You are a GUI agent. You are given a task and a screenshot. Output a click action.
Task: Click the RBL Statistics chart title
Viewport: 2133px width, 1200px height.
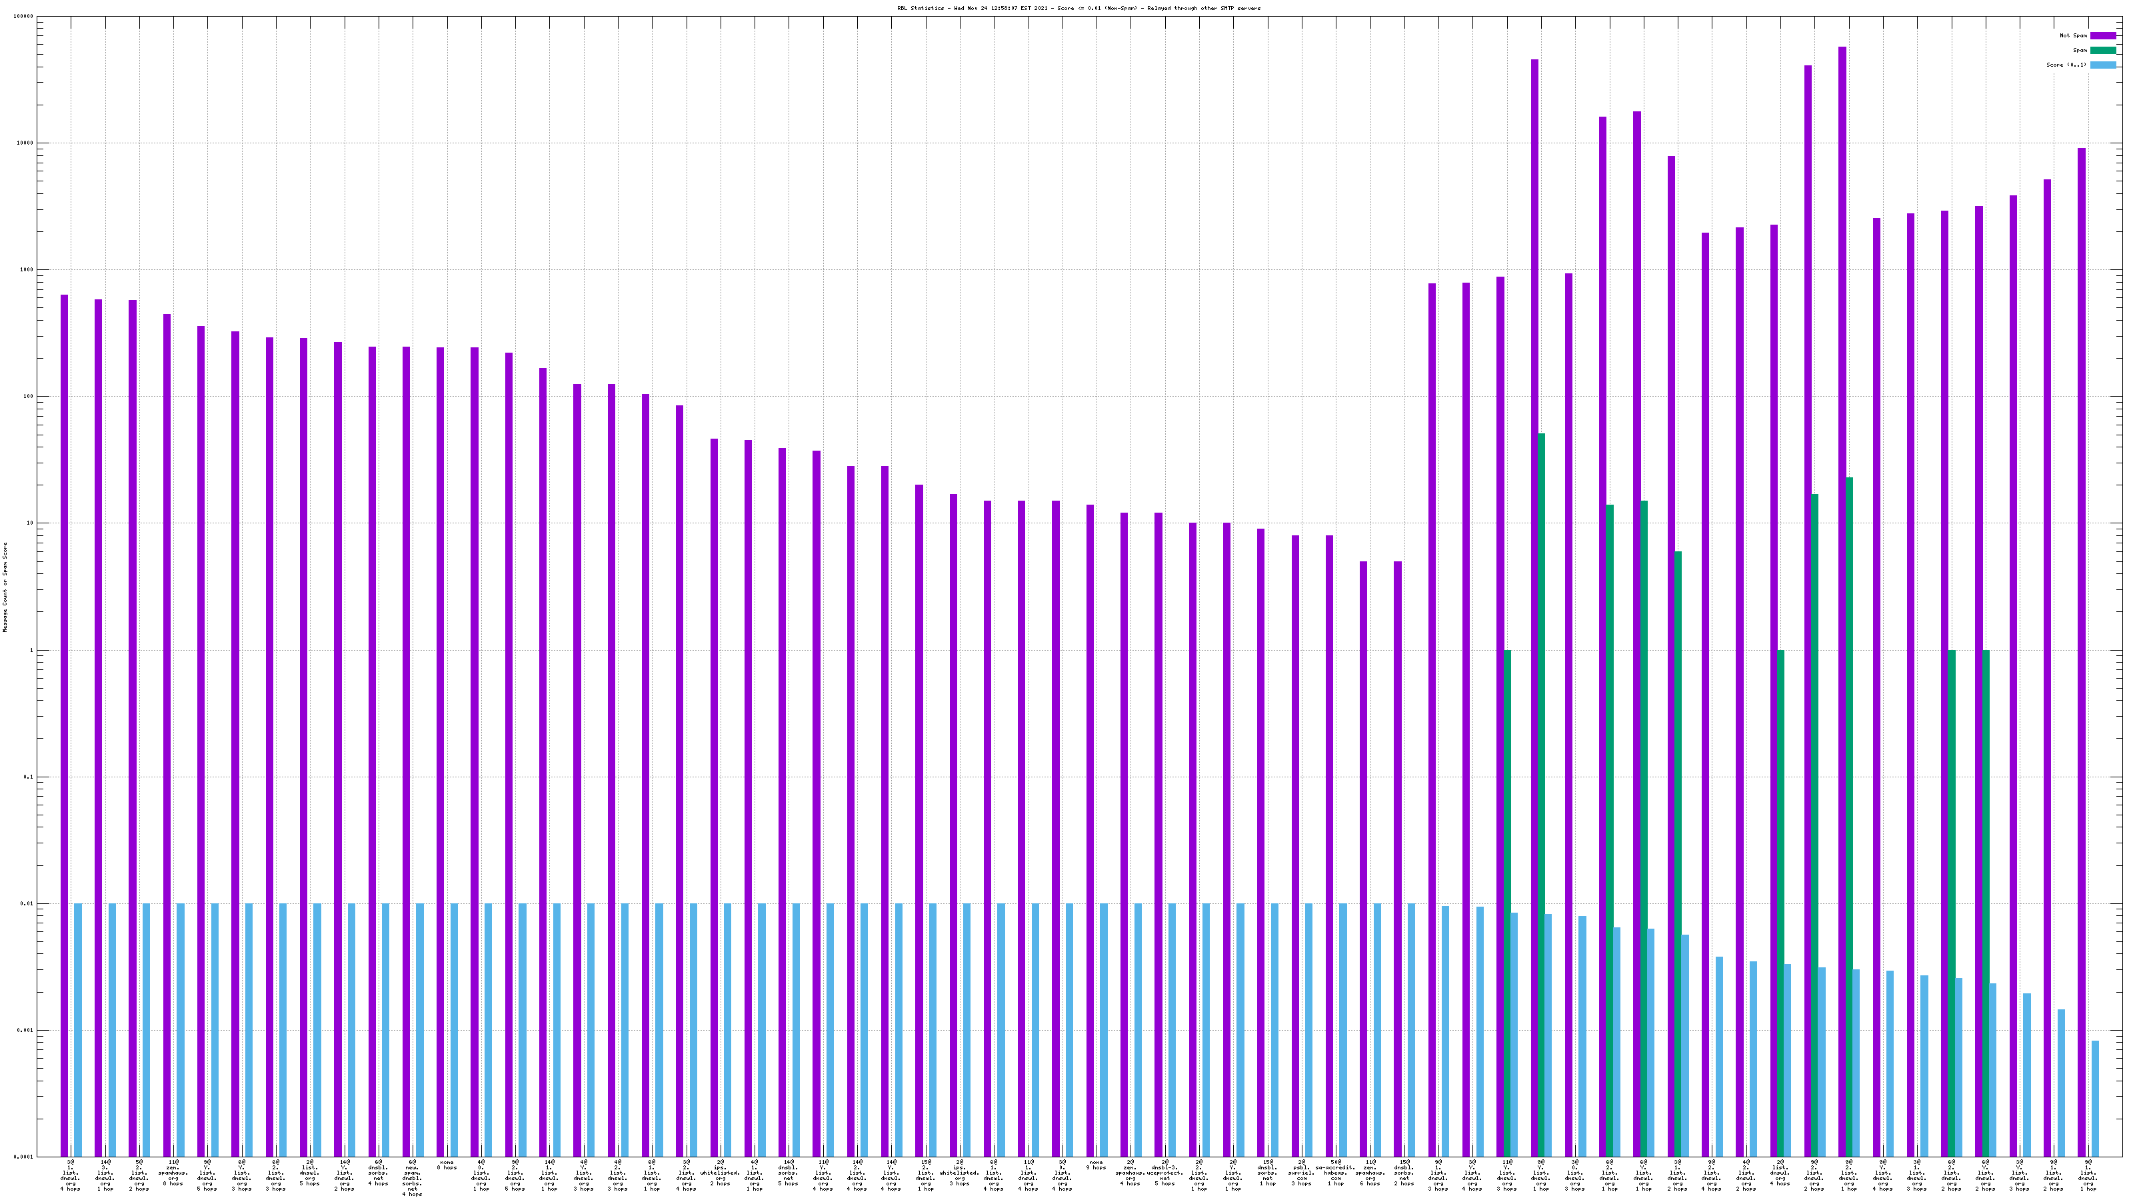coord(1078,8)
